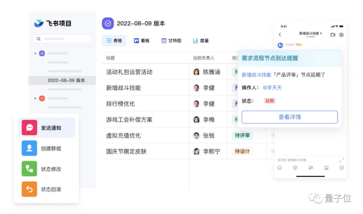Screen dimensions: 363x214
Task: Switch to the 甘特图 tab
Action: 171,41
